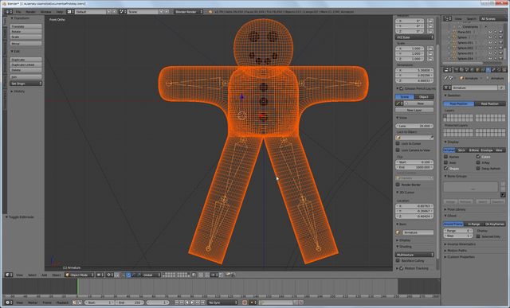Open the Bone Constraints tab icon
This screenshot has width=510, height=308.
pyautogui.click(x=499, y=70)
